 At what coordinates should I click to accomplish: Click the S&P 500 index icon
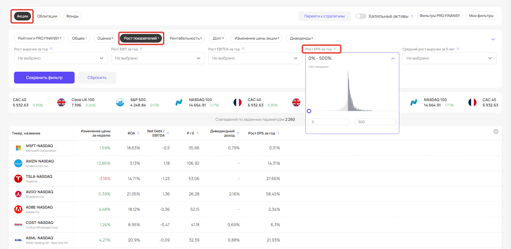[x=120, y=102]
